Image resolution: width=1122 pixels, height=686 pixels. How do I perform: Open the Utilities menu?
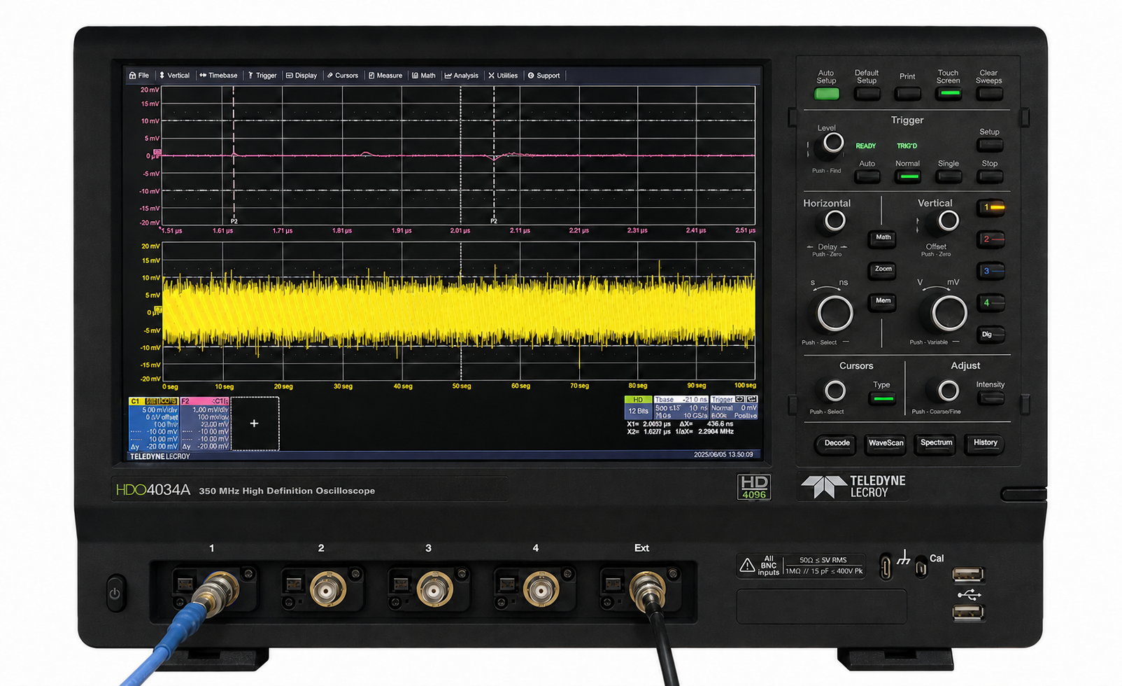[503, 76]
